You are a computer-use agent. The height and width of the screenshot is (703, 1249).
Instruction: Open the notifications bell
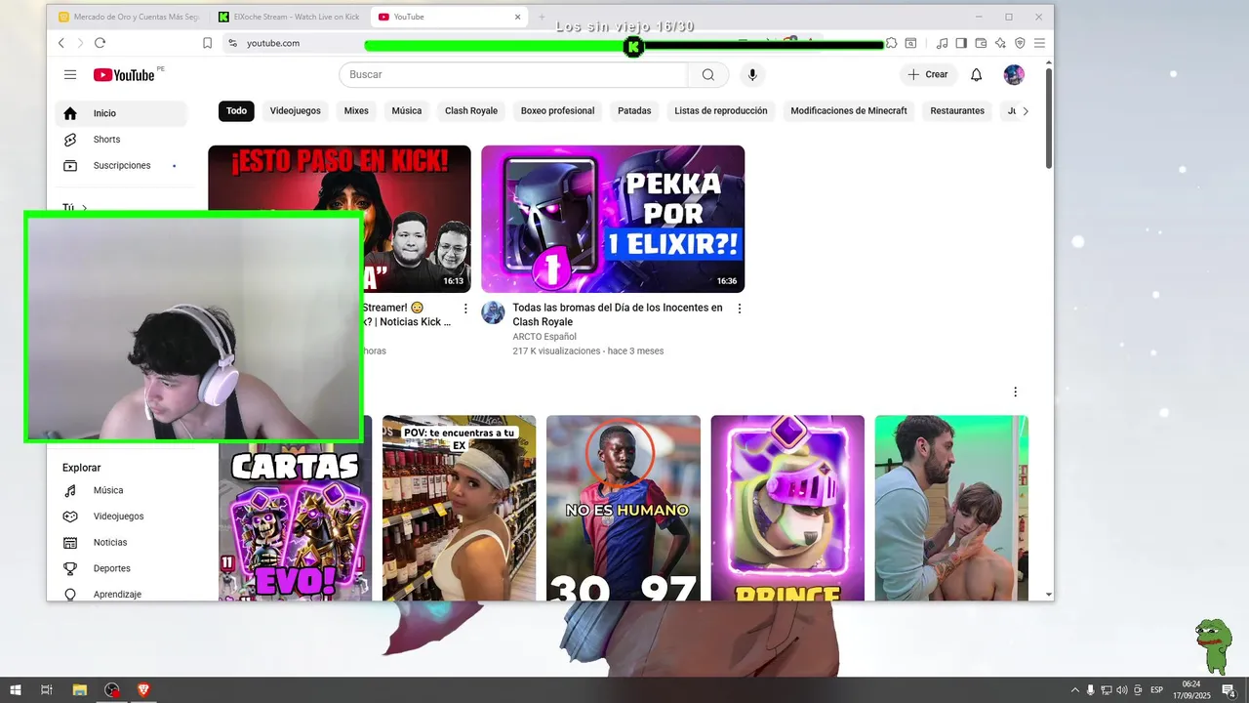976,74
